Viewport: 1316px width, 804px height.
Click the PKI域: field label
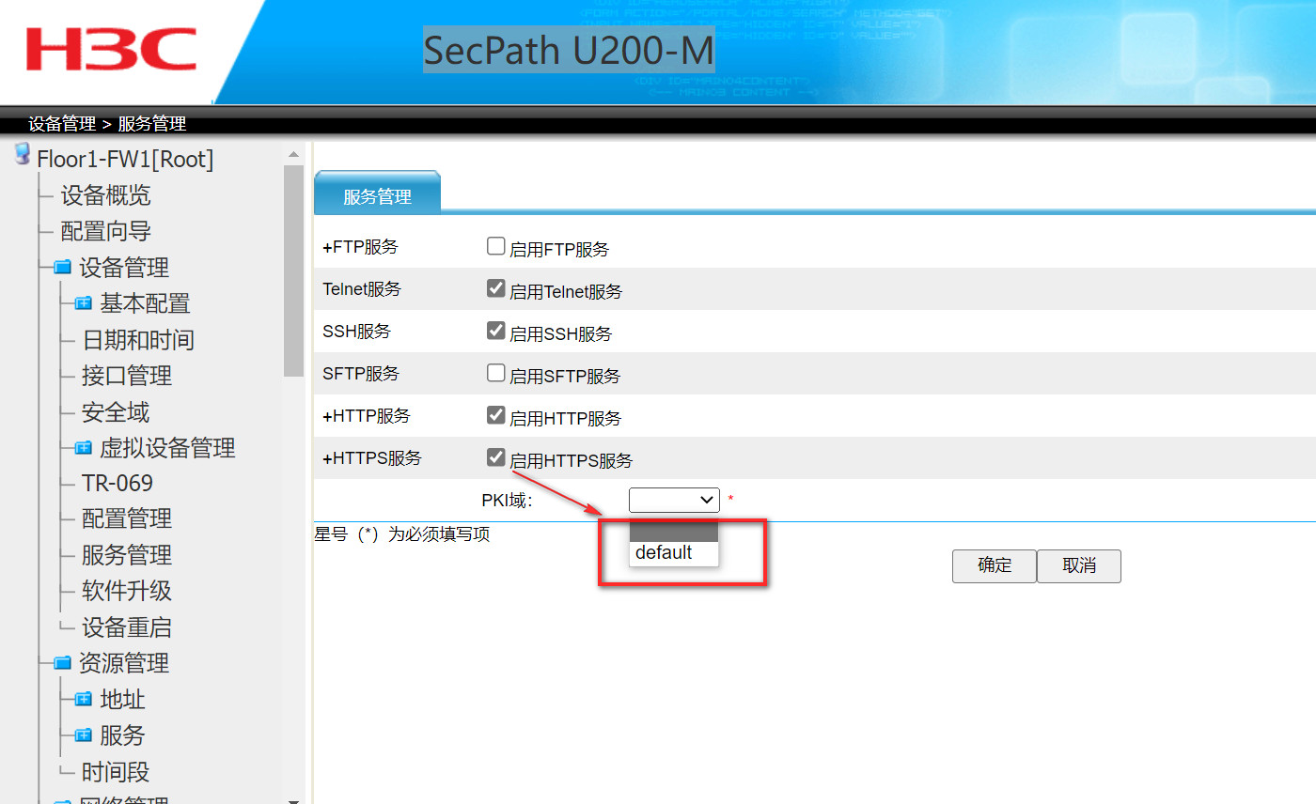pos(508,501)
